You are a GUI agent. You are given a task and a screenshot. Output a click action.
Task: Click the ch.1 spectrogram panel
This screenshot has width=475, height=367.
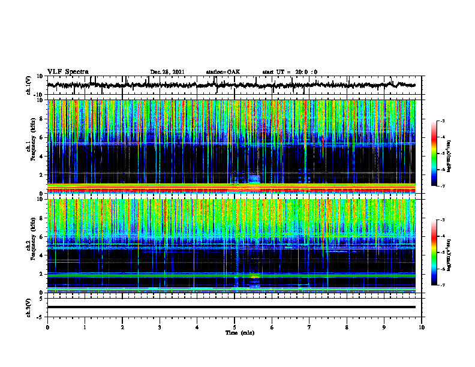click(232, 146)
